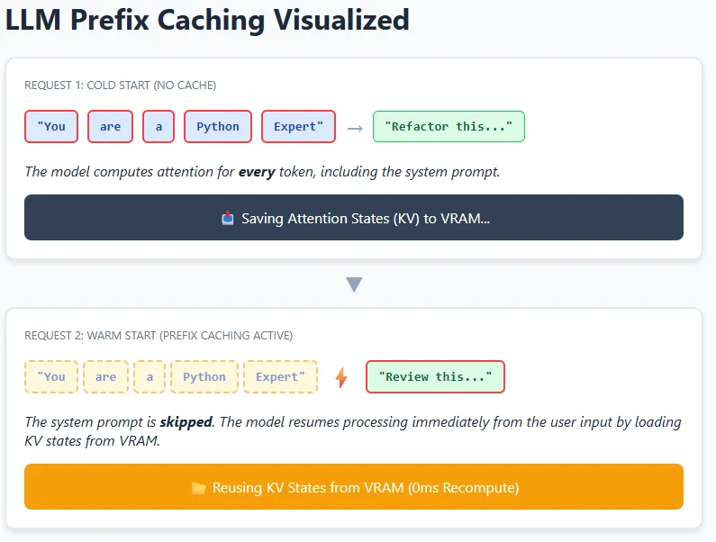Select the blue "are" token in Request 1
The height and width of the screenshot is (542, 716).
[x=110, y=127]
